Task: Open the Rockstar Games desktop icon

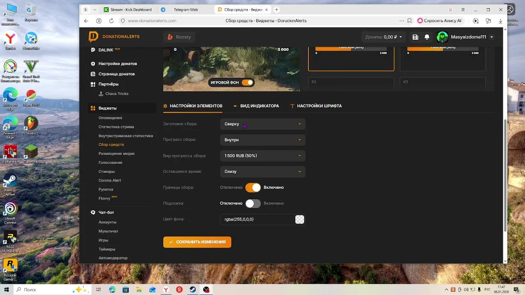Action: tap(10, 270)
